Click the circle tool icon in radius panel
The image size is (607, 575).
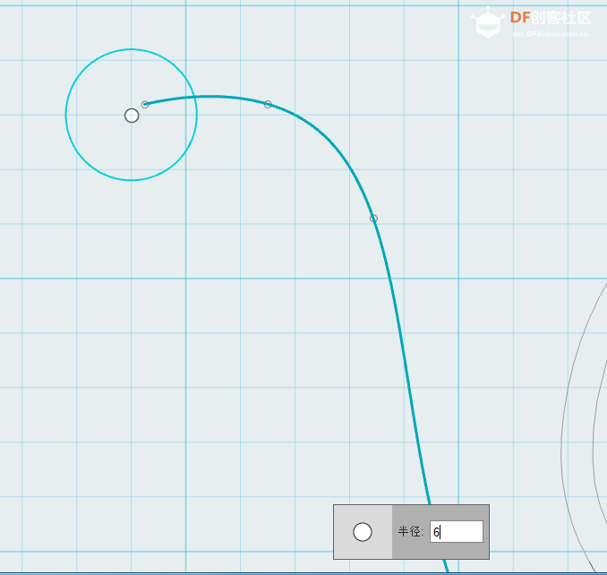click(363, 532)
